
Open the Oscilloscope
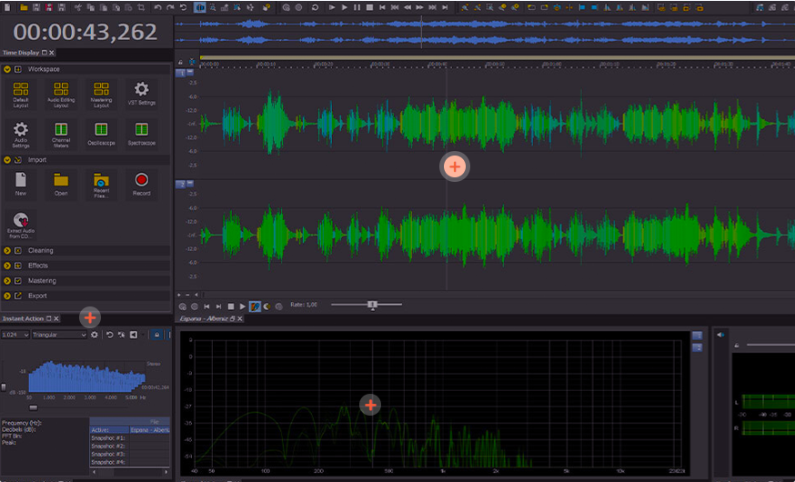(101, 134)
